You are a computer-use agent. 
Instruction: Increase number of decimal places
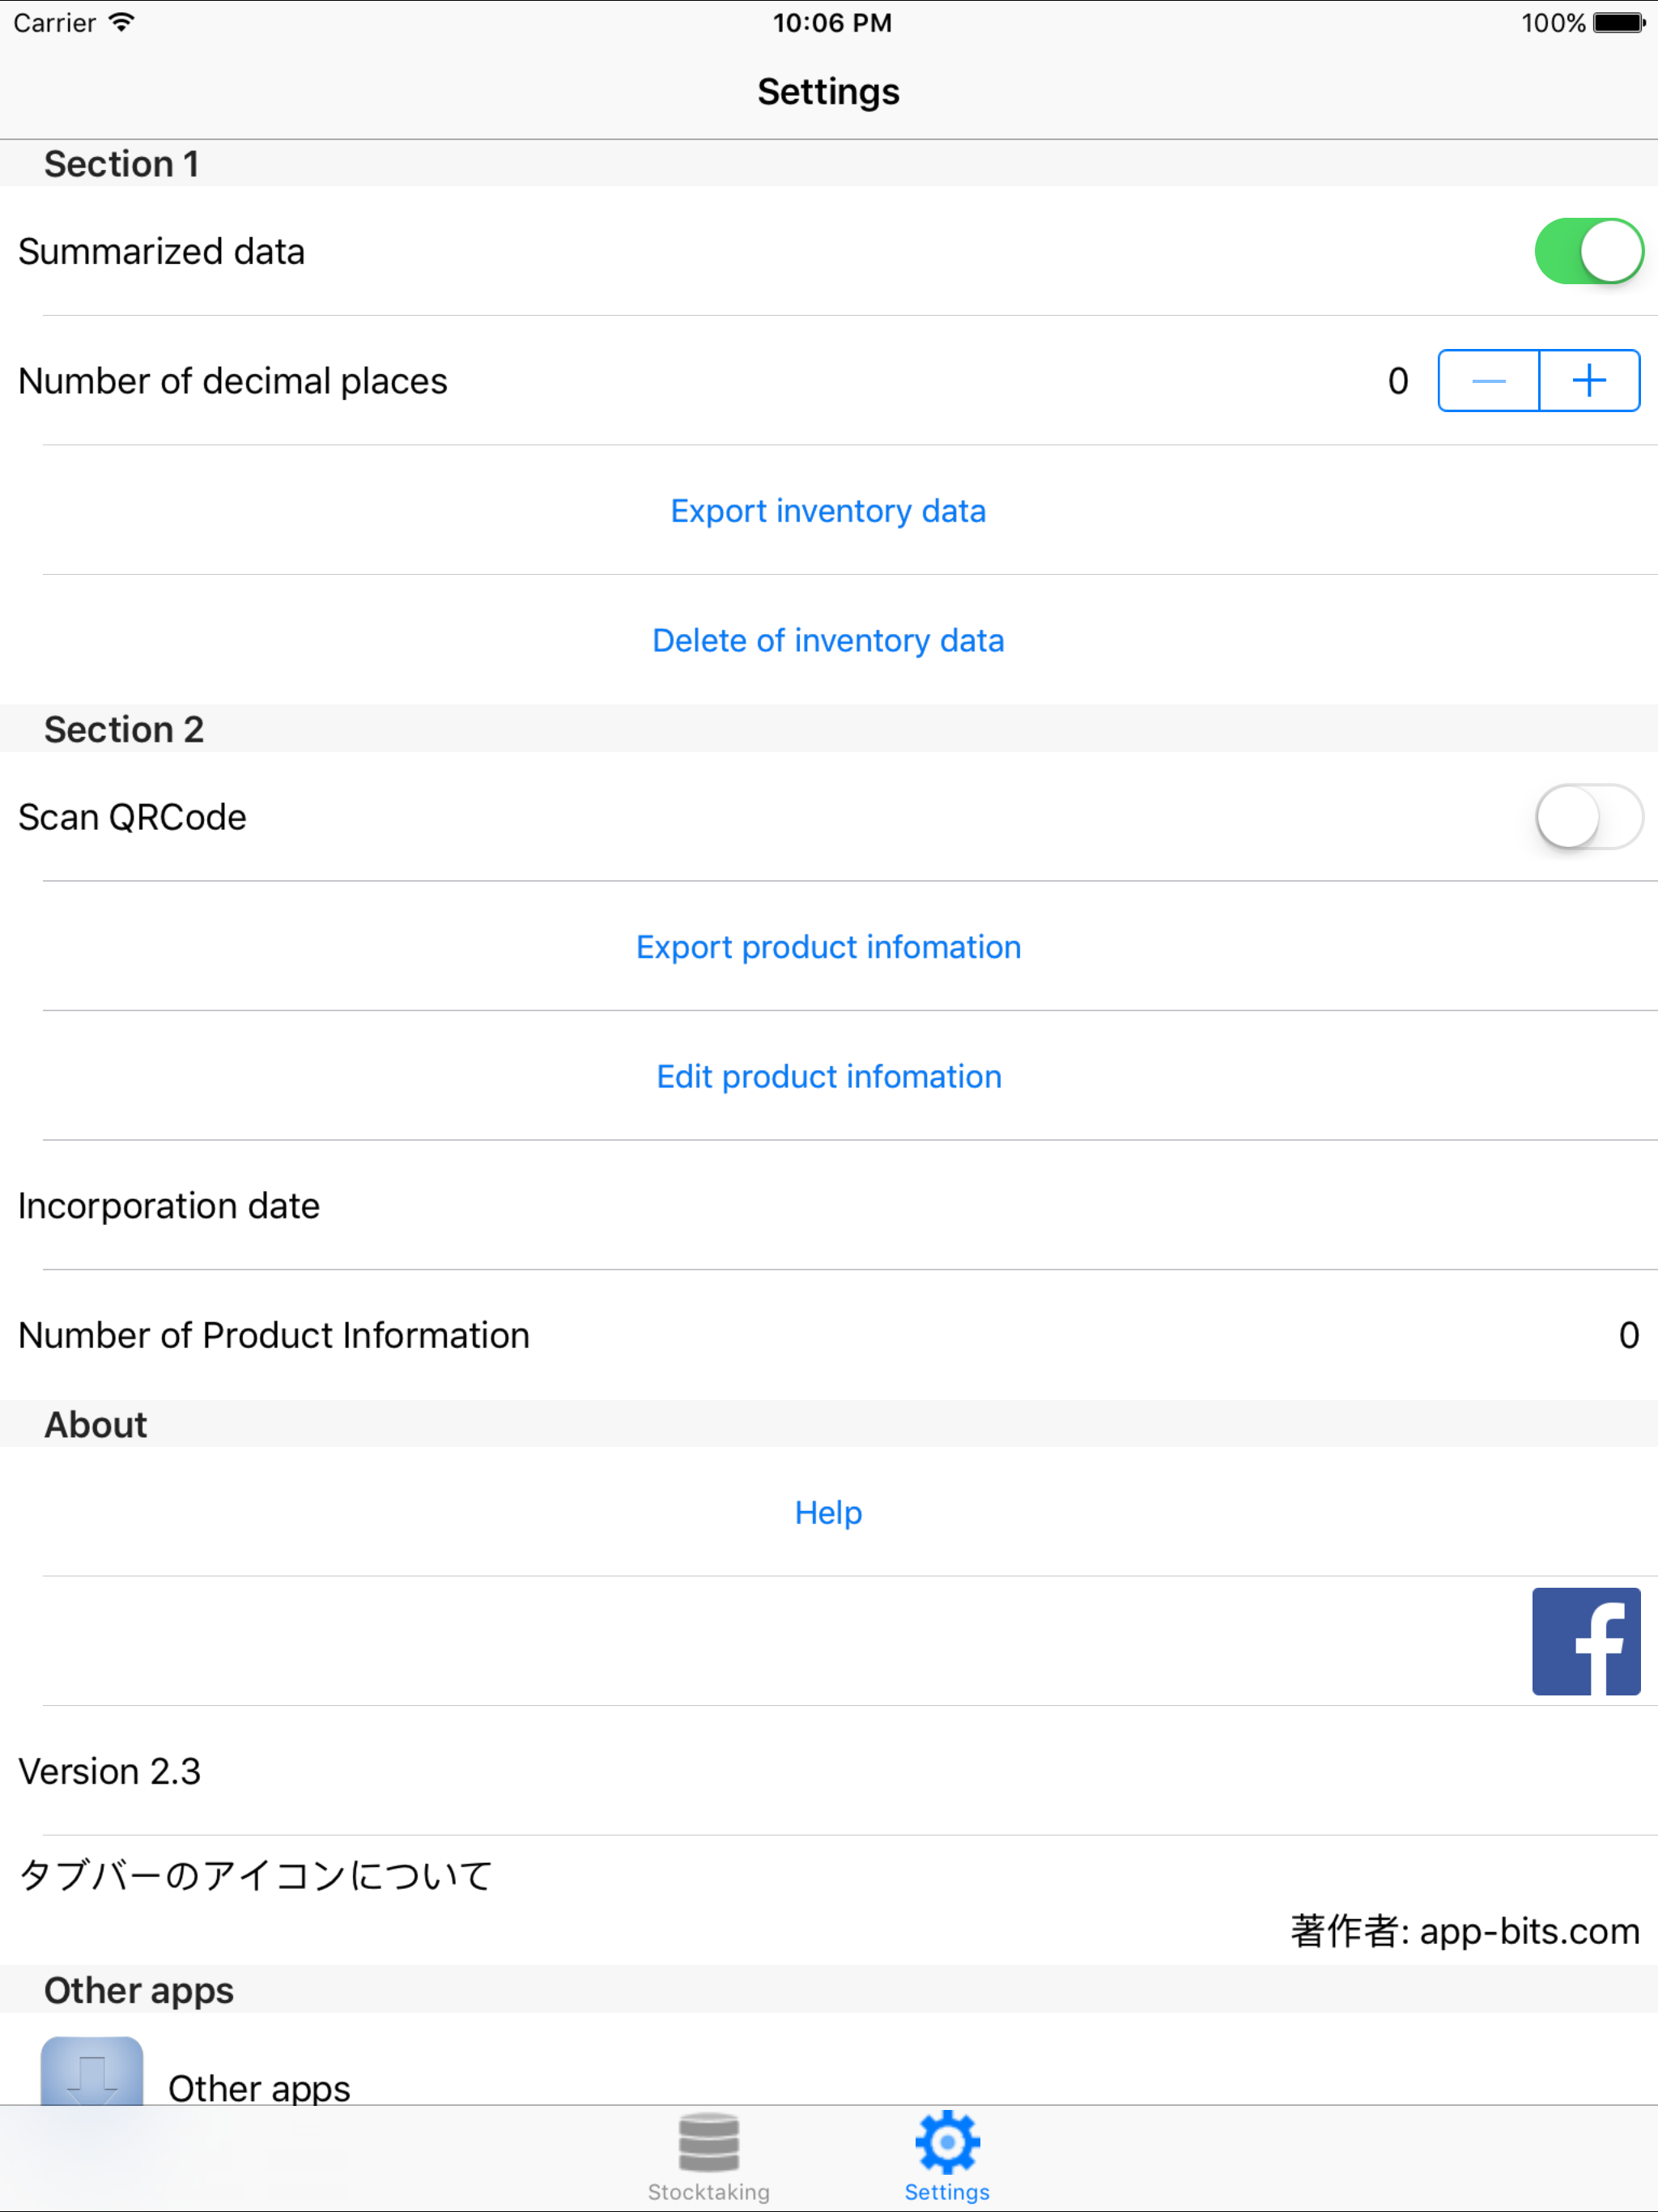(1589, 381)
